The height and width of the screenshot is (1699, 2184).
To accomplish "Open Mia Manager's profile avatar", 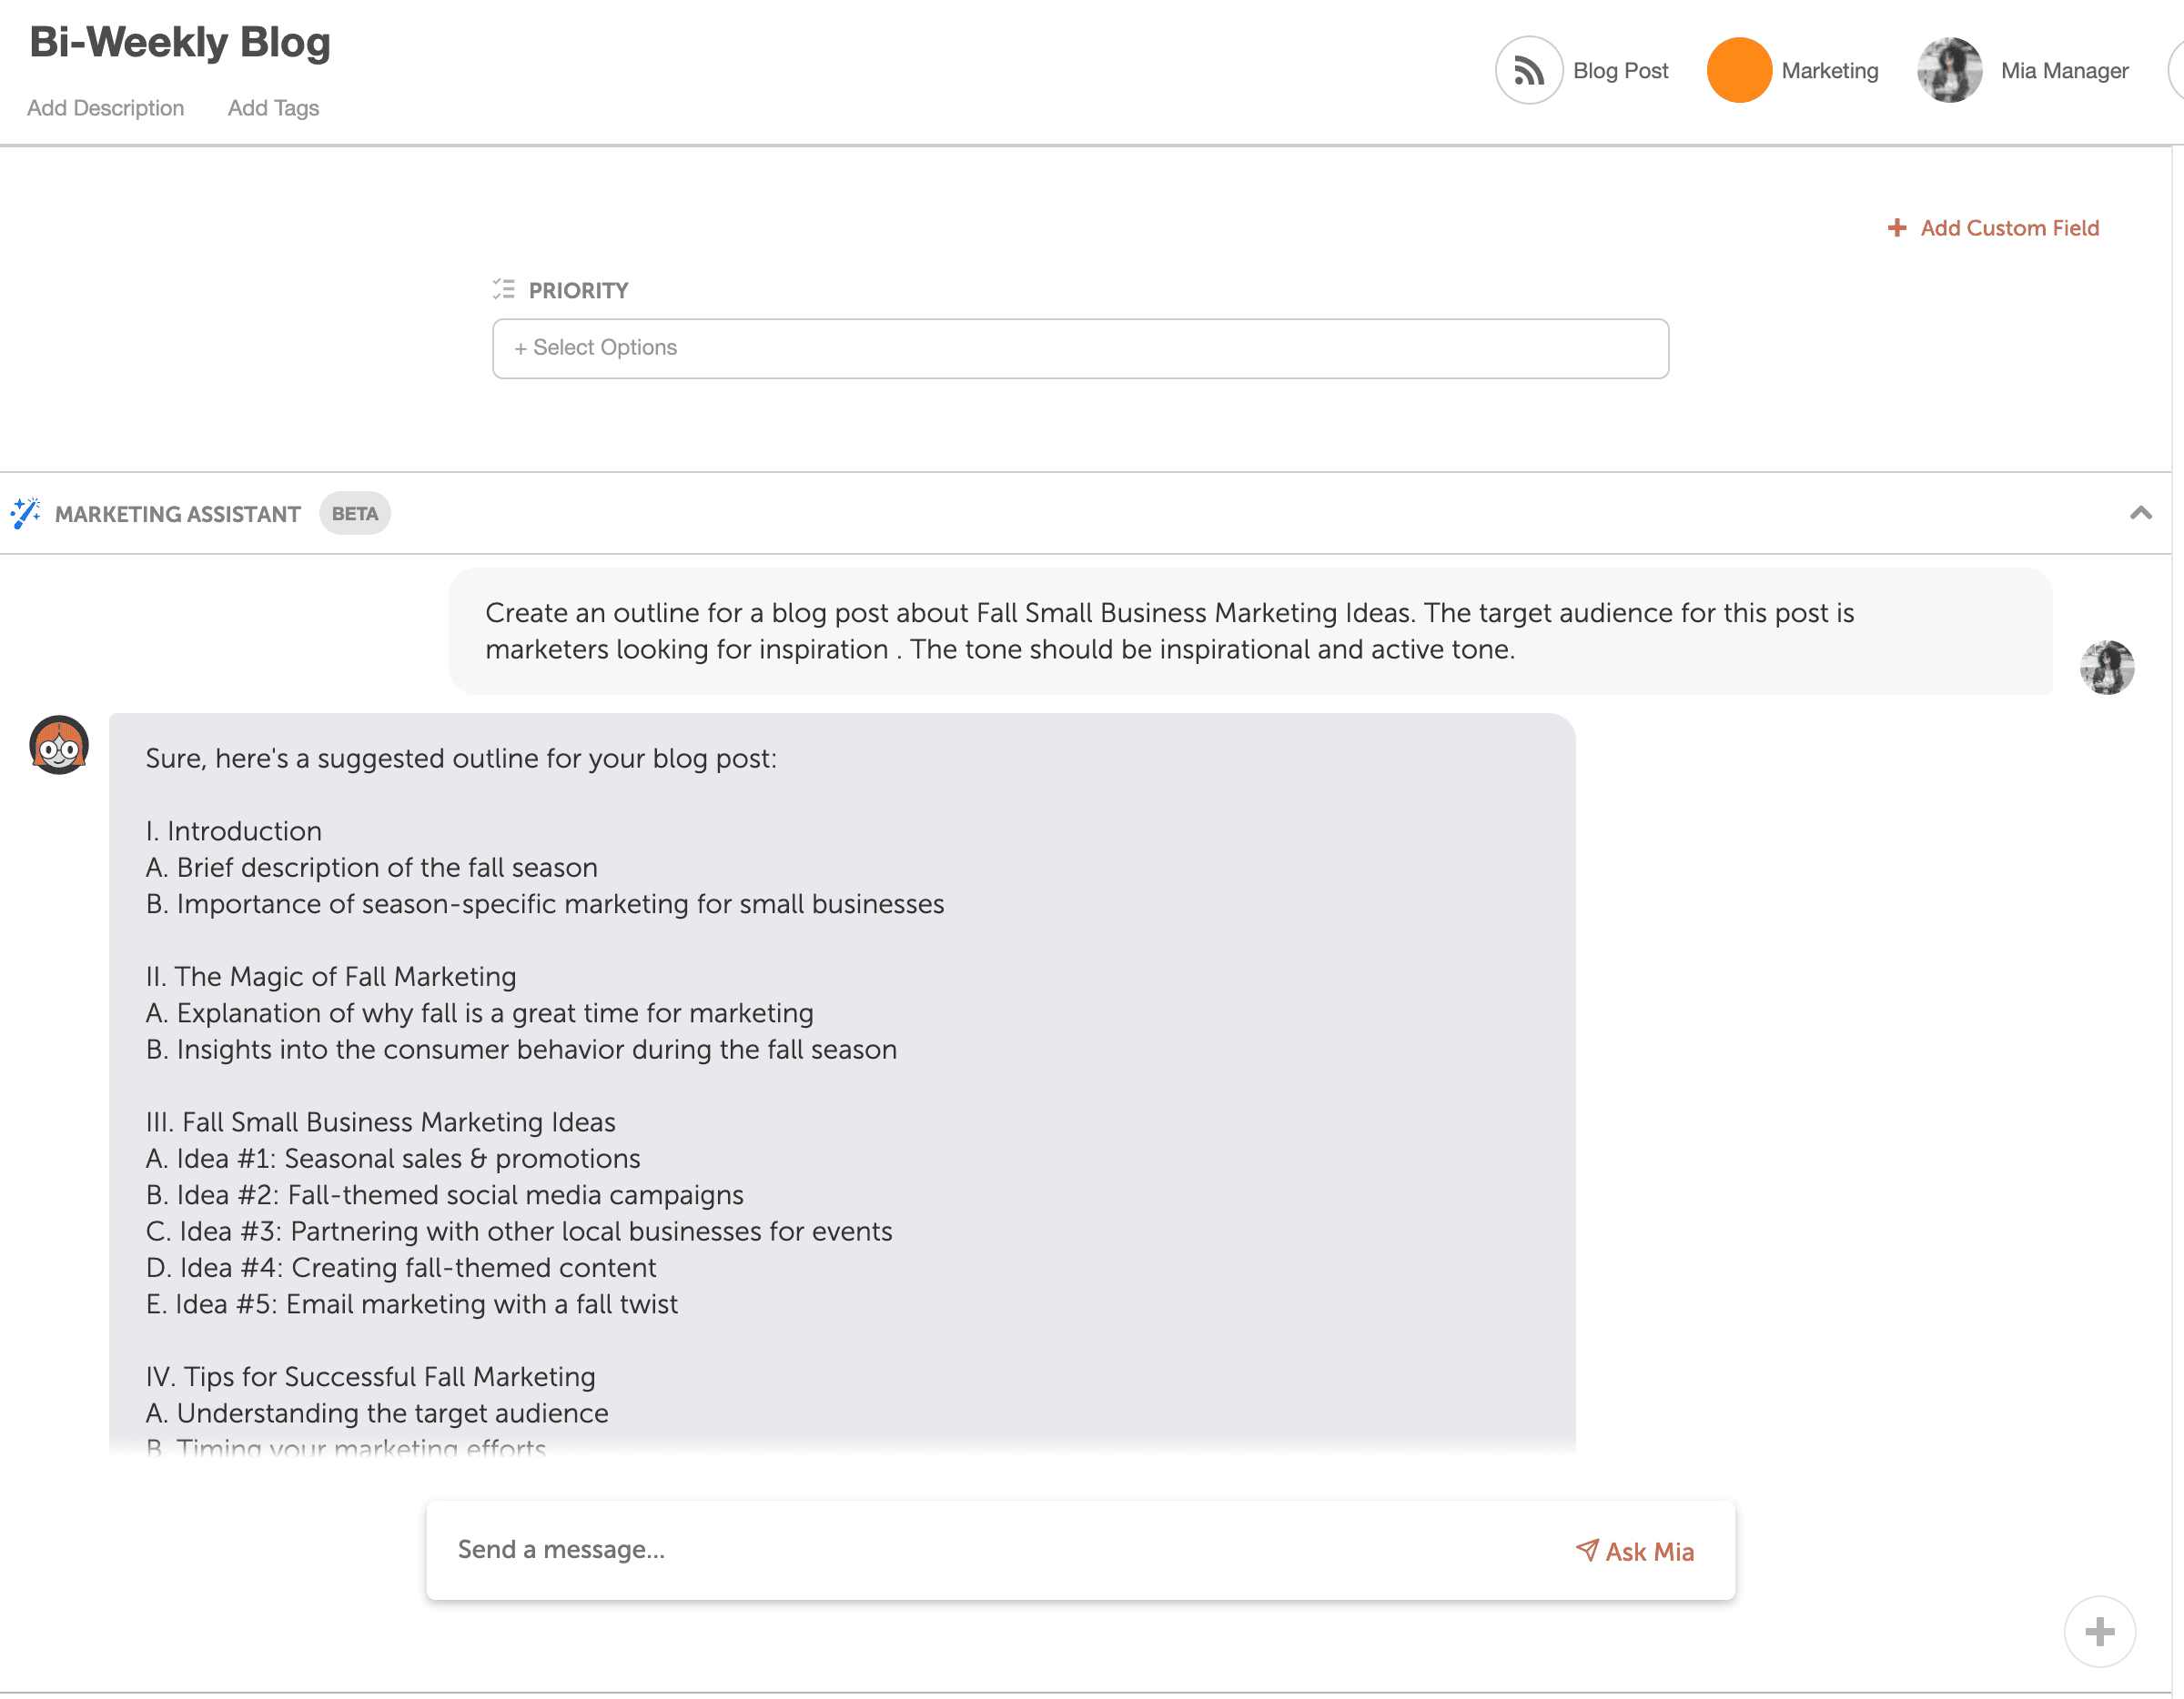I will click(1949, 70).
